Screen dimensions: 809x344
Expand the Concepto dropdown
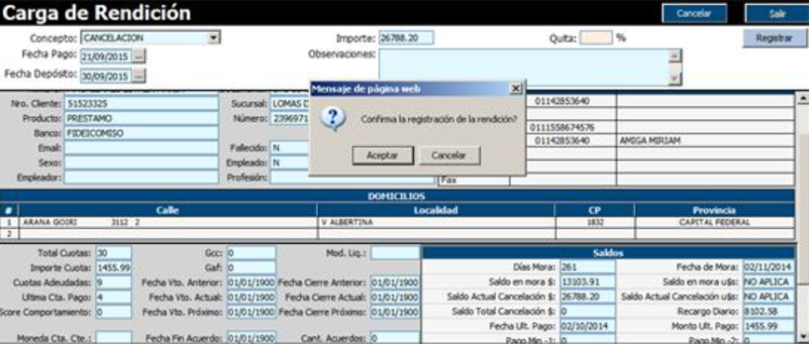point(214,37)
